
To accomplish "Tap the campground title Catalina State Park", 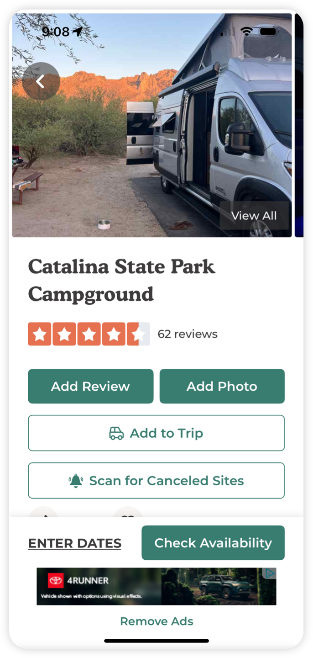I will pyautogui.click(x=122, y=266).
